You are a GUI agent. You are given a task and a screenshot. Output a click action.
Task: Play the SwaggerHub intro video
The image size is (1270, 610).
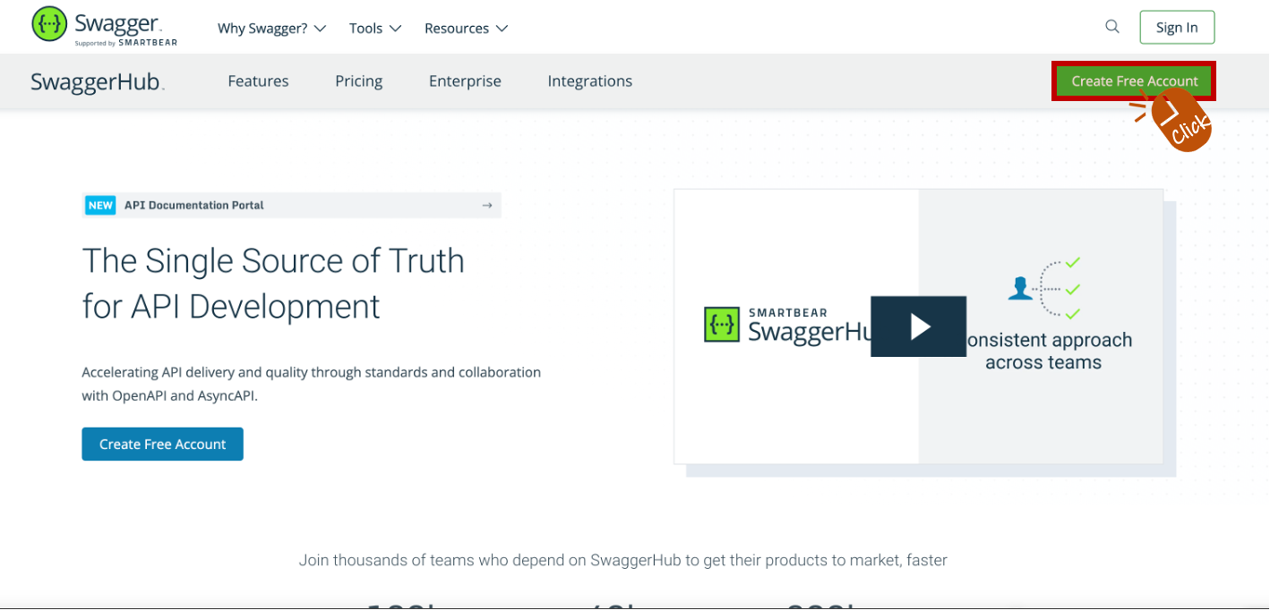(919, 326)
